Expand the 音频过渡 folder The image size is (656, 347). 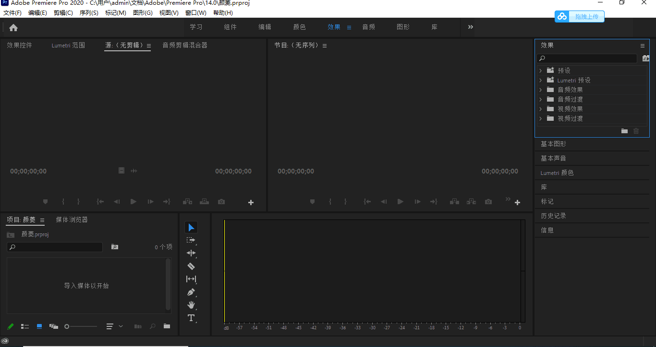tap(540, 99)
